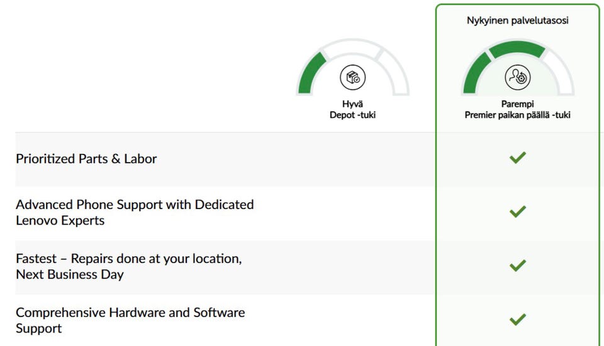Click the "Fastest – Repairs done at your location" text
Screen dimensions: 604x346
128,259
